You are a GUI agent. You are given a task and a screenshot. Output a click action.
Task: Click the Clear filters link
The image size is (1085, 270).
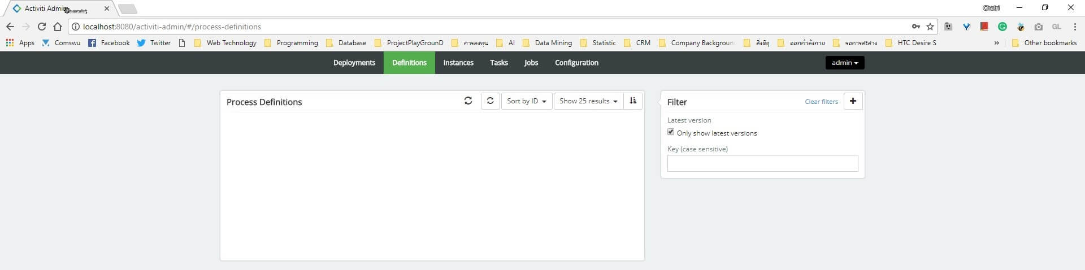(821, 102)
